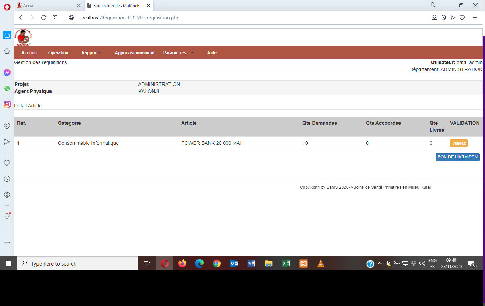Screen dimensions: 485x306
Task: Open Opera Easy Setup menu
Action: point(475,18)
